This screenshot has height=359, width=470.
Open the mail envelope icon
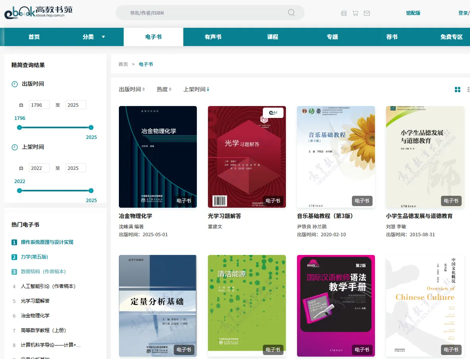click(367, 13)
